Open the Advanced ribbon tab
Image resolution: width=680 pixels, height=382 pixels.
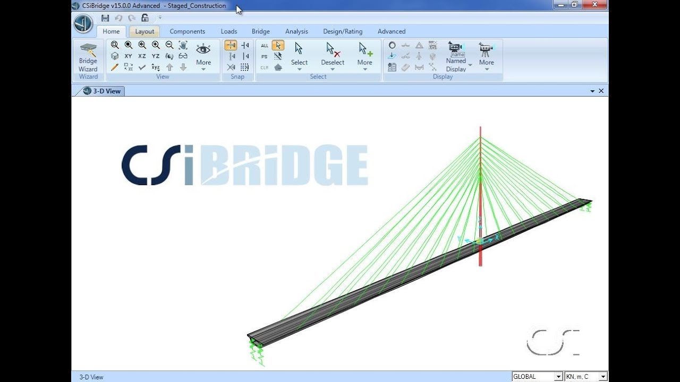coord(392,31)
